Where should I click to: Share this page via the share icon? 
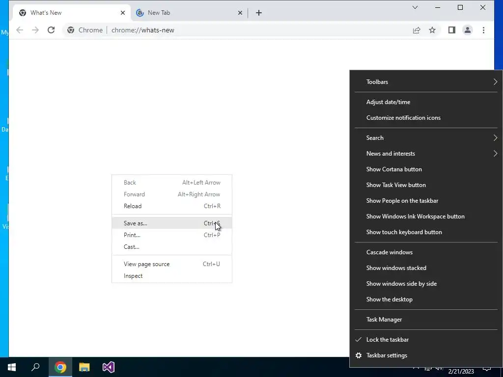coord(417,30)
